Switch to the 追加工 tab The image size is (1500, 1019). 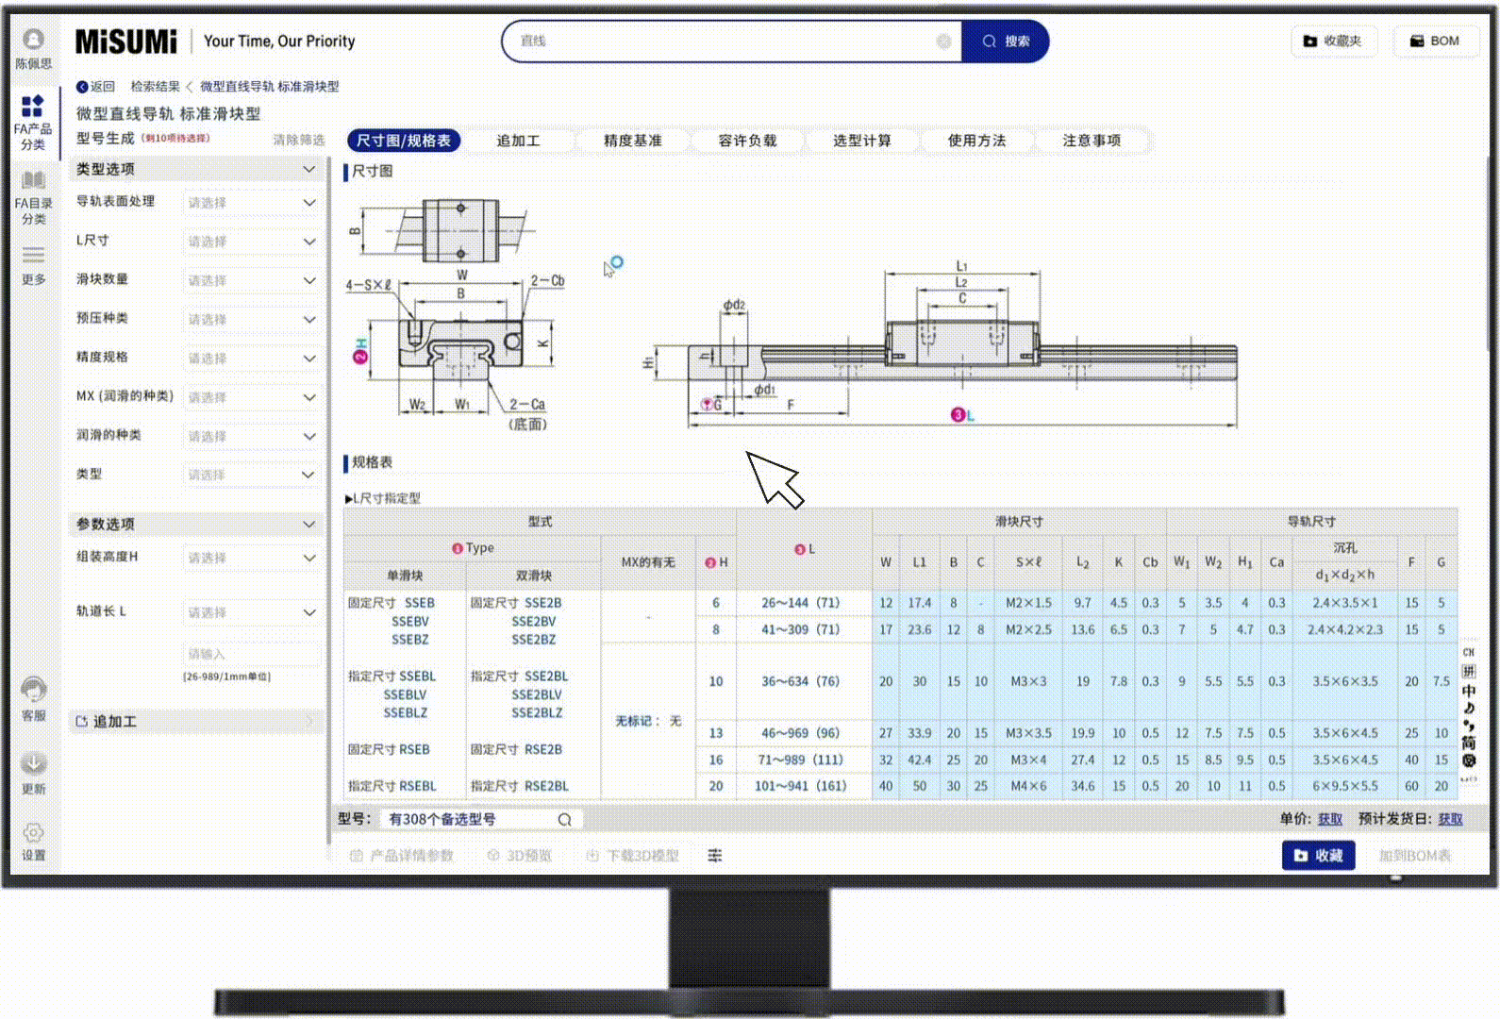pos(518,141)
